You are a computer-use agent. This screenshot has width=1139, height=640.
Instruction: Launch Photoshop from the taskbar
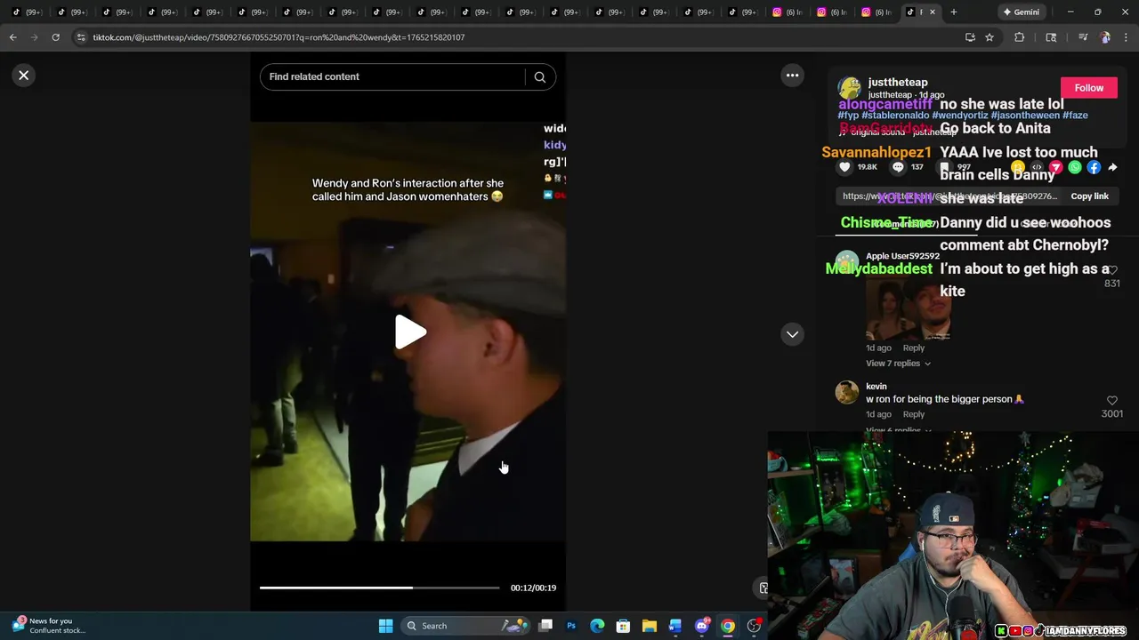point(571,626)
